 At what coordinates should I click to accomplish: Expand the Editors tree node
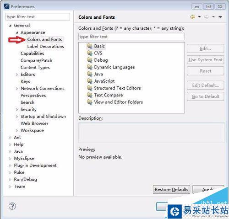tap(17, 75)
